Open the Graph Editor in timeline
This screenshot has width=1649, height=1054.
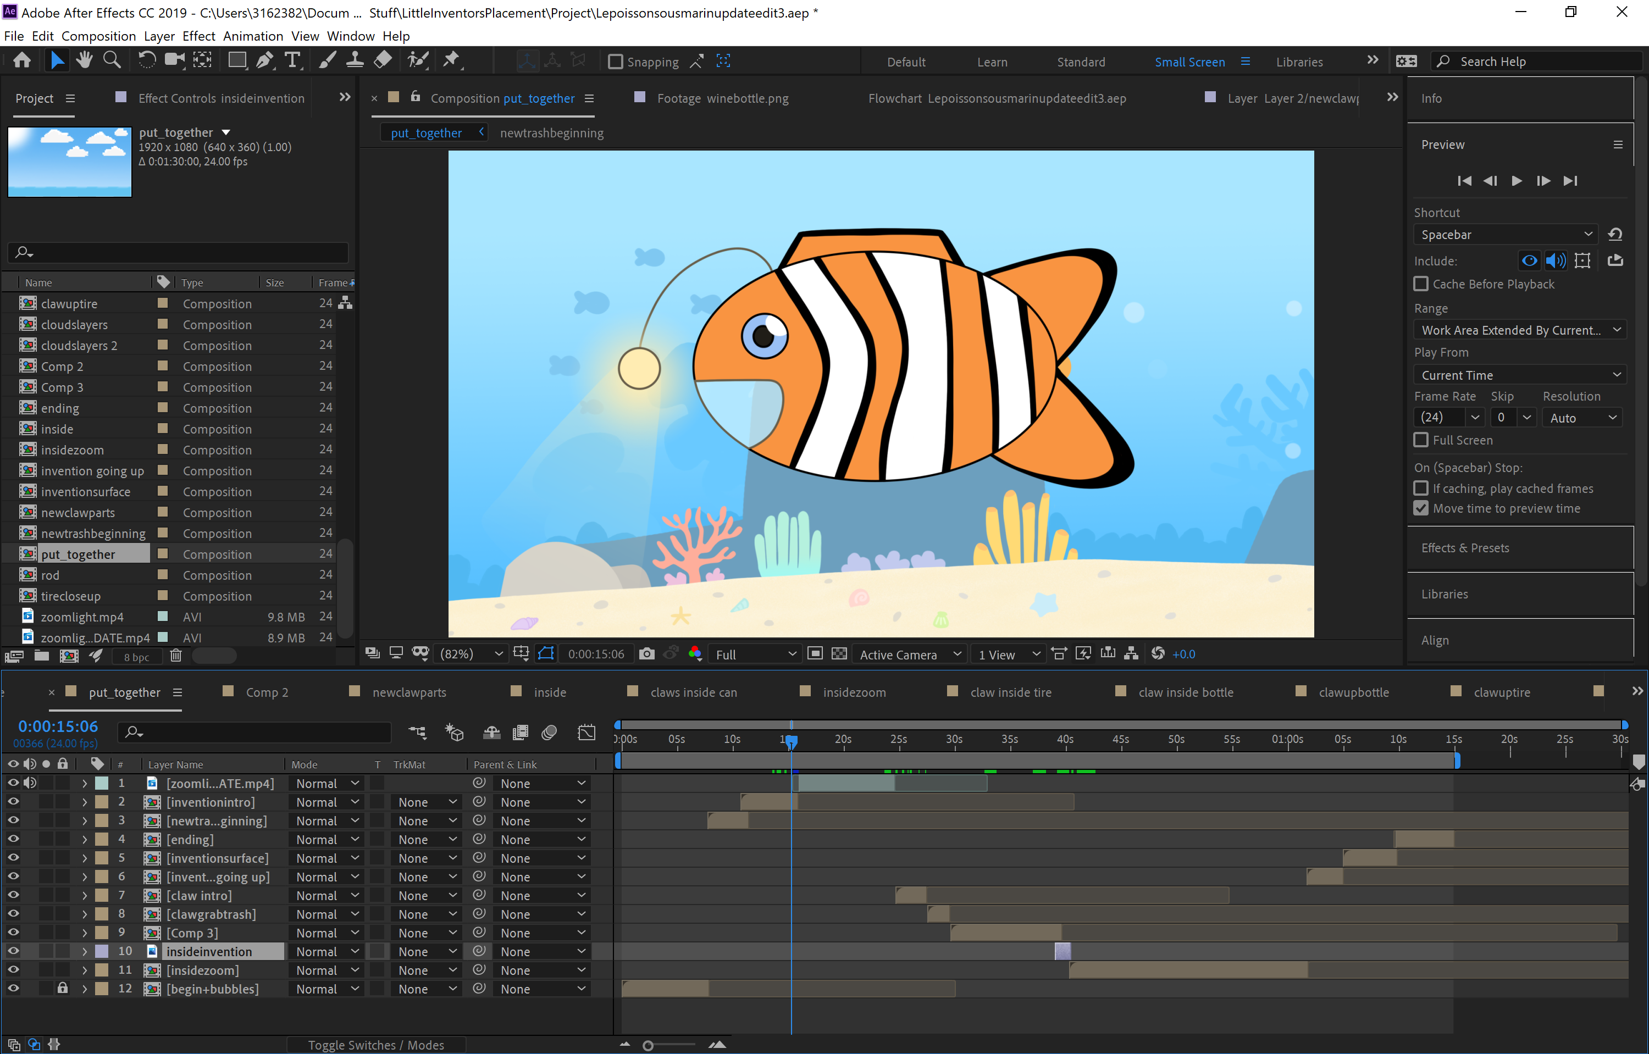(586, 733)
